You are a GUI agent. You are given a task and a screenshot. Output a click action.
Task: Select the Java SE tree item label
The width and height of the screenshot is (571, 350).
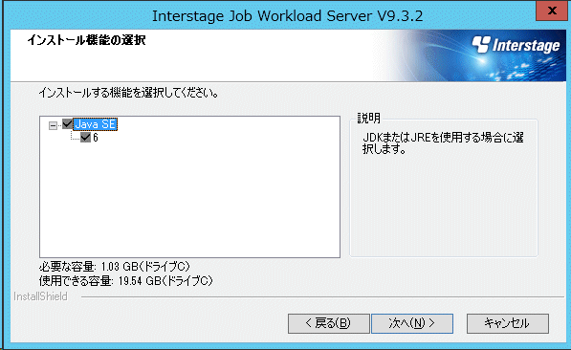[95, 124]
